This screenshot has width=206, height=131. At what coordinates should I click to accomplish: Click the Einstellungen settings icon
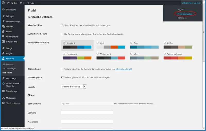3,91
